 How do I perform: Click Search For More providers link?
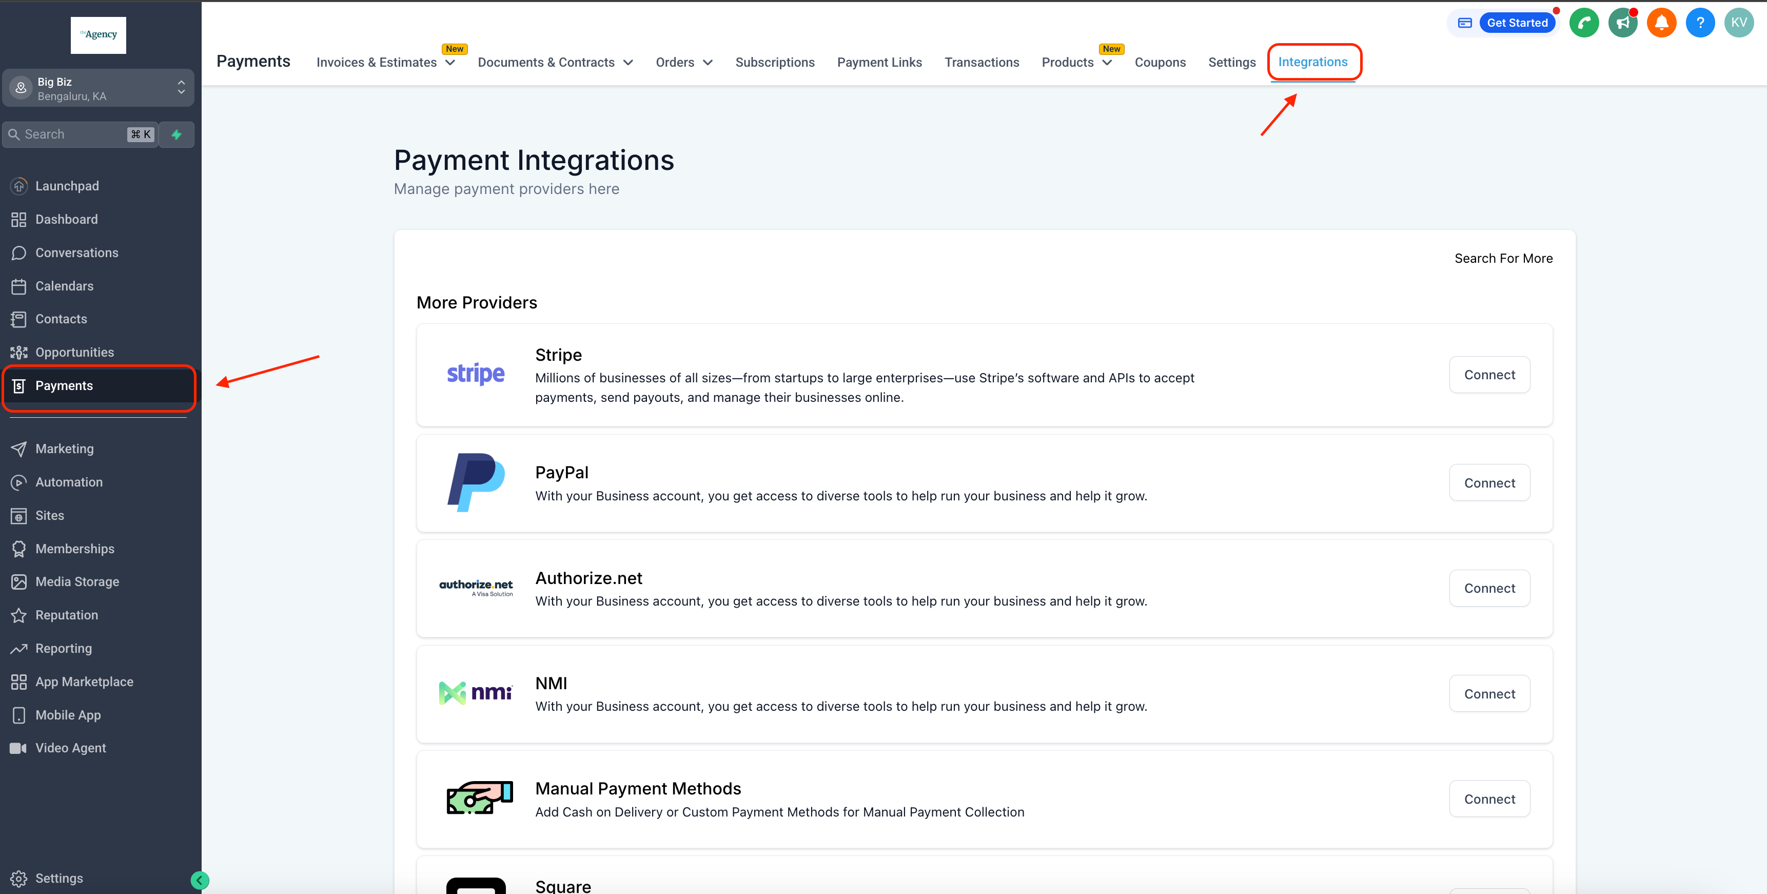click(x=1504, y=257)
